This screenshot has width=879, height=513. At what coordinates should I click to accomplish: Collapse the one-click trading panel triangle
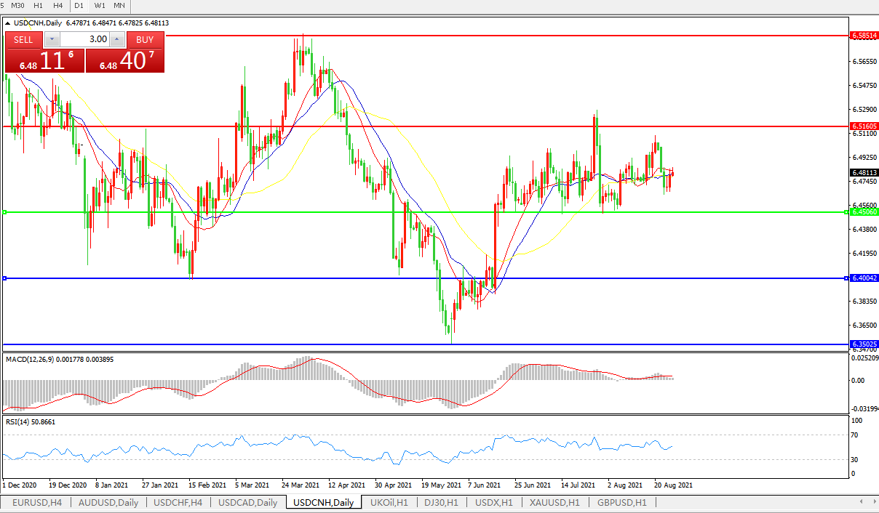7,23
